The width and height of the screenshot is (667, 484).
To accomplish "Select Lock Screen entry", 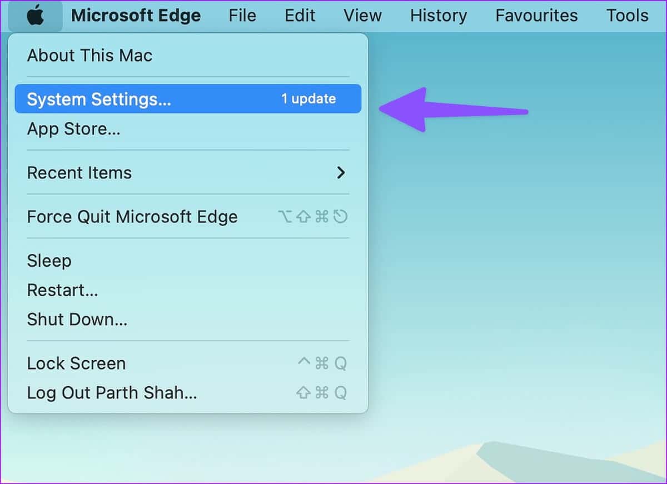I will pyautogui.click(x=76, y=363).
